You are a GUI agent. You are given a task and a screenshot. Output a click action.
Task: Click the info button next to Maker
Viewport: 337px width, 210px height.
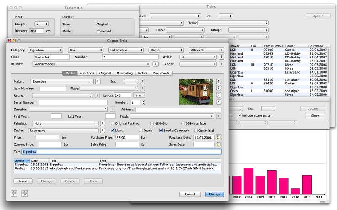coord(98,81)
